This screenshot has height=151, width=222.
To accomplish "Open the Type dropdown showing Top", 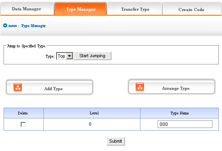I will tap(65, 56).
